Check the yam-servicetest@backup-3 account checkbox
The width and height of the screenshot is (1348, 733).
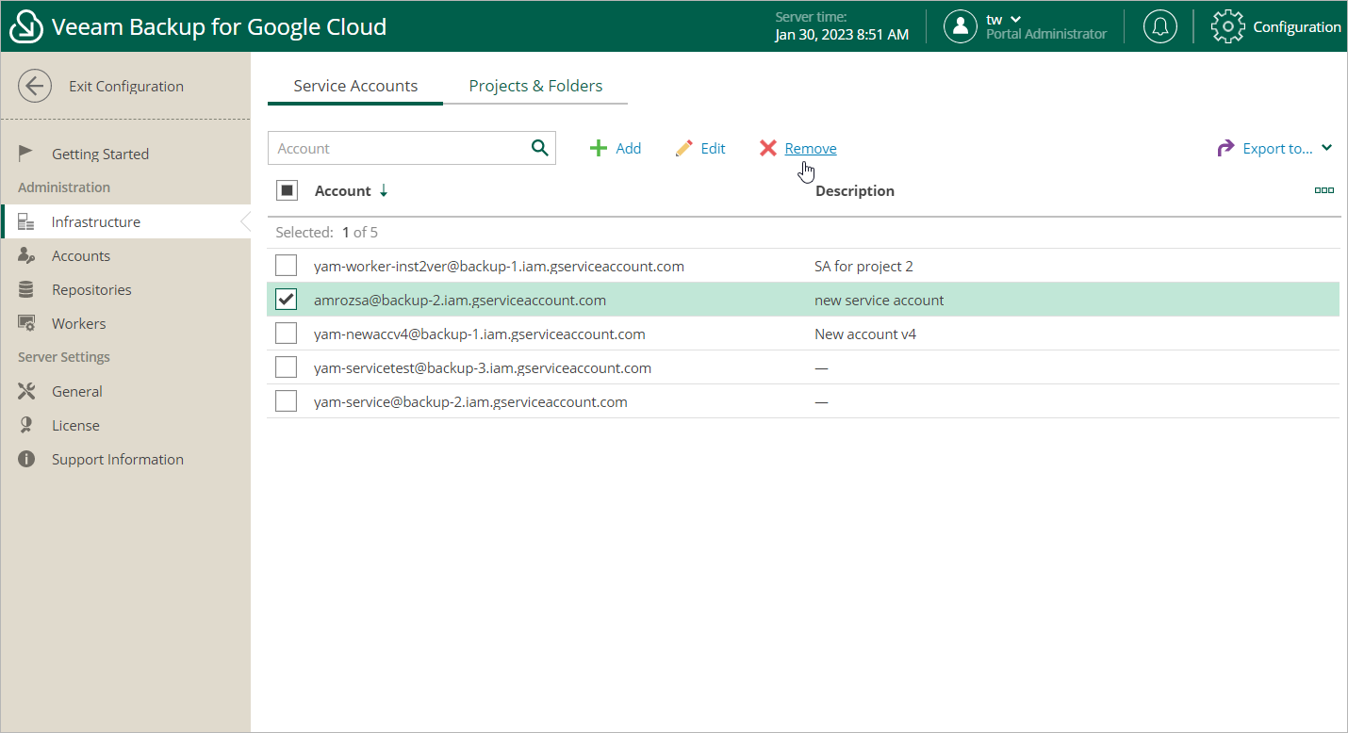point(286,367)
